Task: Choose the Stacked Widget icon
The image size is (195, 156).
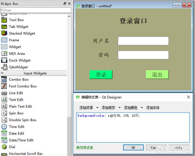Action: (4, 33)
